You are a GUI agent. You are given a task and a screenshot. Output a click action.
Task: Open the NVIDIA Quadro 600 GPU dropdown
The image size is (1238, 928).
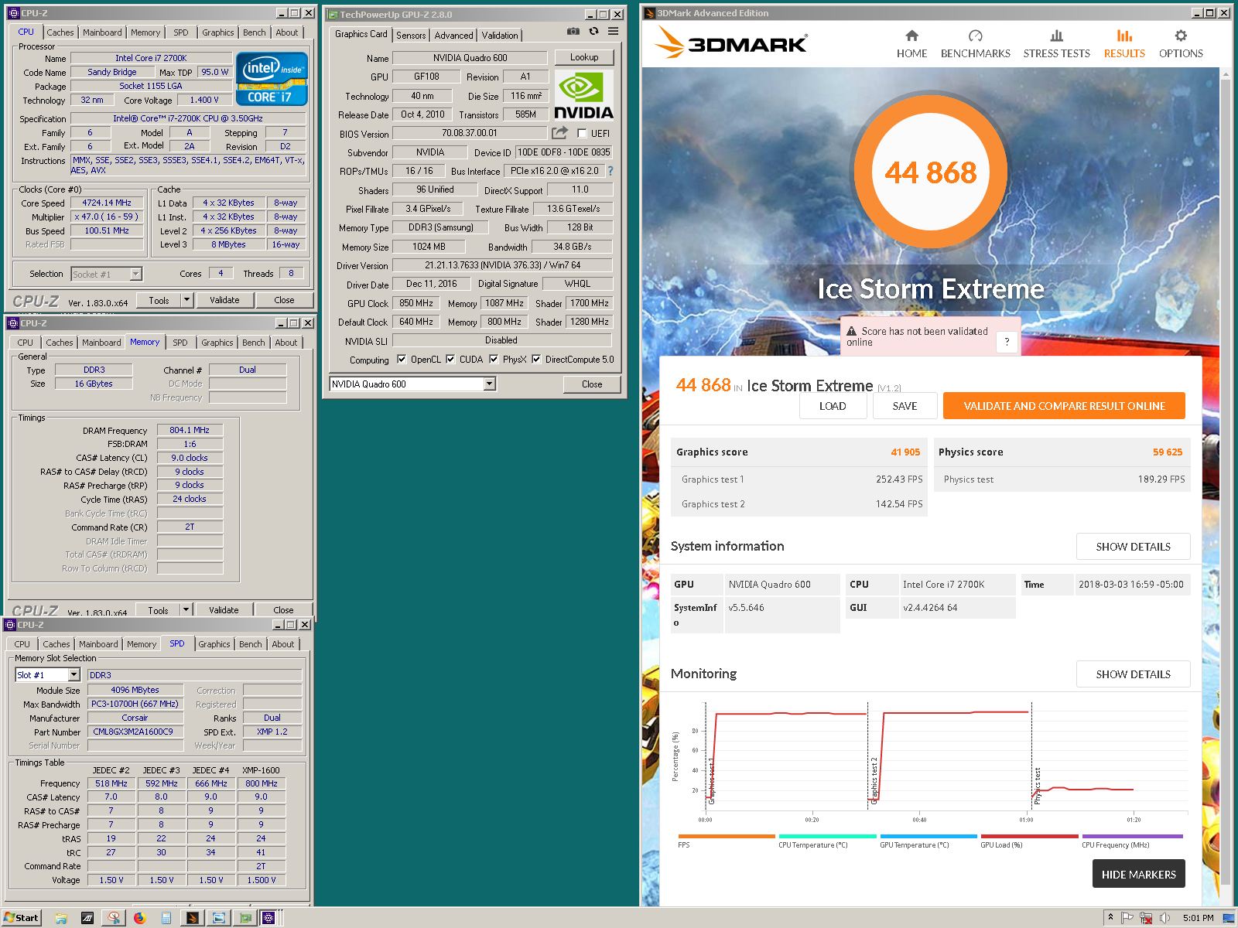click(489, 384)
